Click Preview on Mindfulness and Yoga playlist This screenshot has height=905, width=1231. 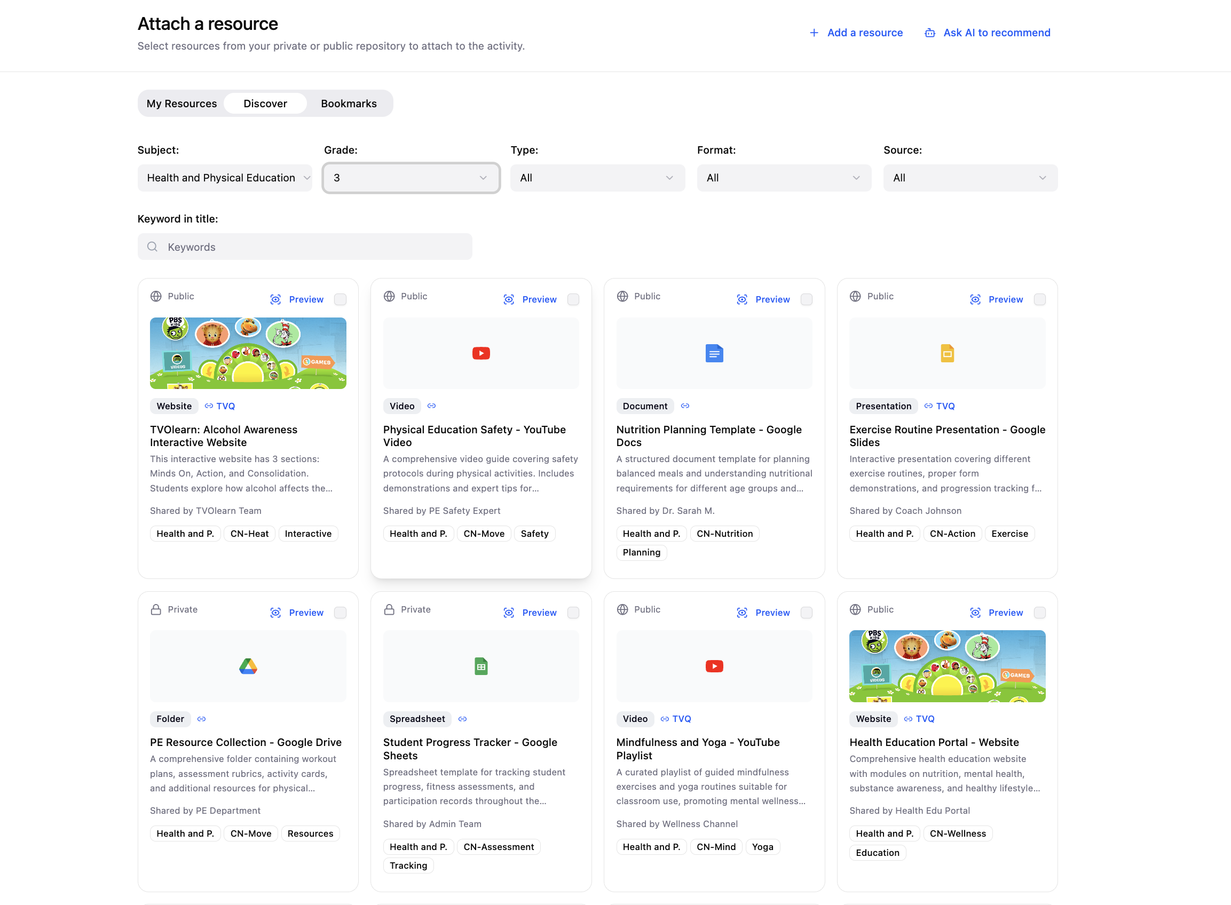(x=772, y=613)
